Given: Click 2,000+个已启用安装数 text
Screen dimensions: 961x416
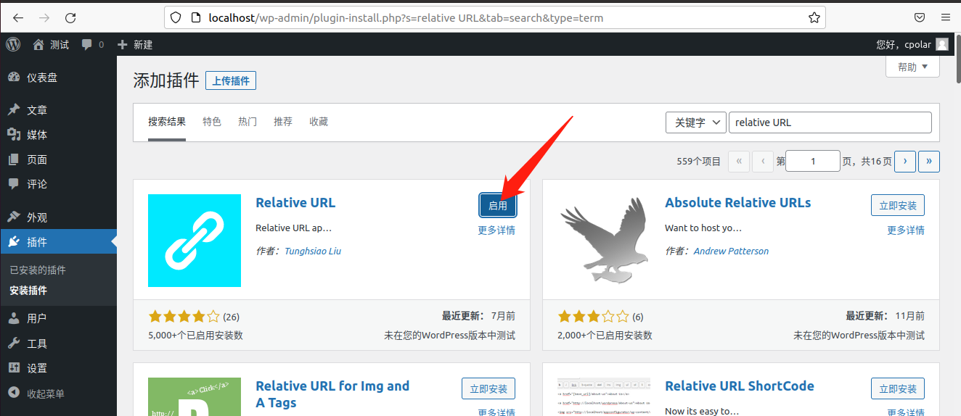Looking at the screenshot, I should (x=605, y=336).
